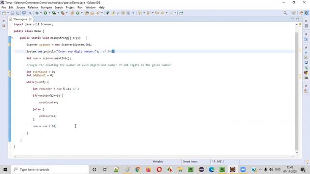Open the Project menu

pyautogui.click(x=70, y=8)
